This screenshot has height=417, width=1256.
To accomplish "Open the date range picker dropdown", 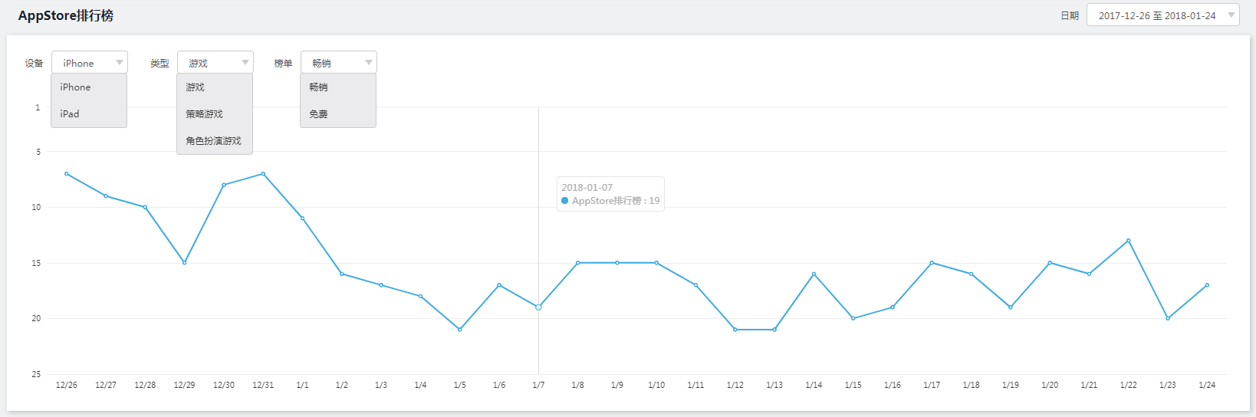I will tap(1162, 15).
